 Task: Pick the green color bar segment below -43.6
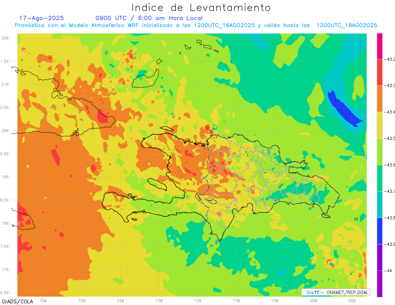380,178
